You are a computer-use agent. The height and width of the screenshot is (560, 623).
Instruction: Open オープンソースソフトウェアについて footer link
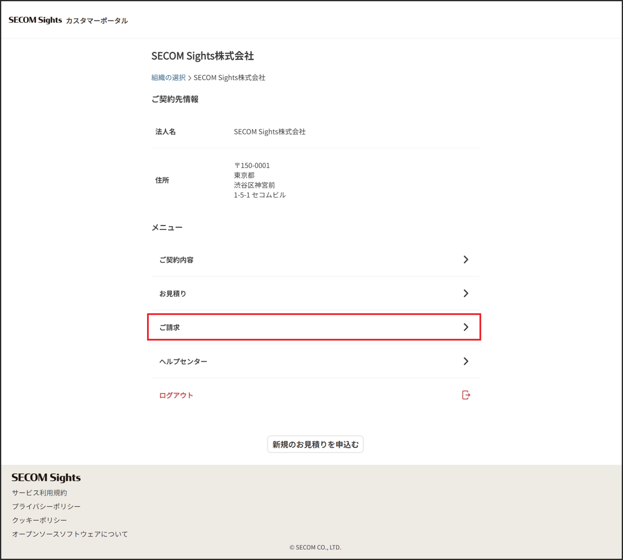click(70, 534)
